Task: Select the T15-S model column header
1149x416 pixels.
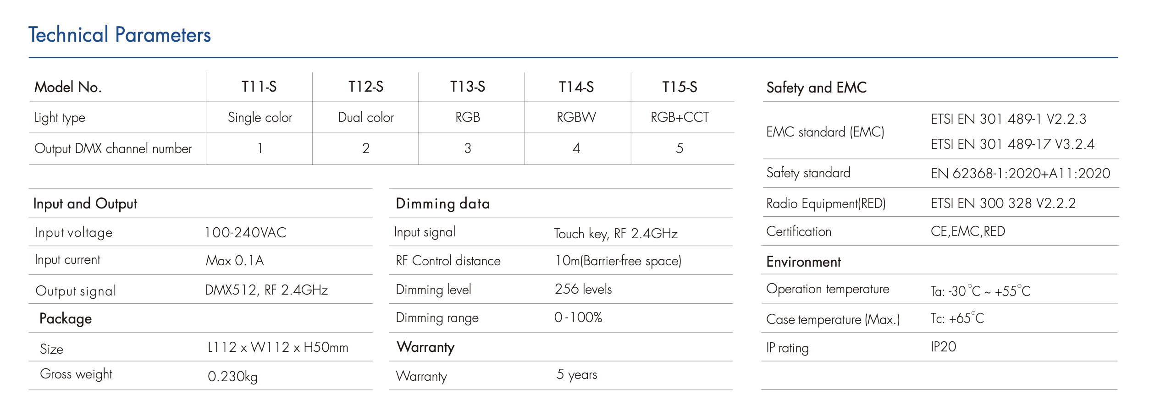Action: pos(679,87)
